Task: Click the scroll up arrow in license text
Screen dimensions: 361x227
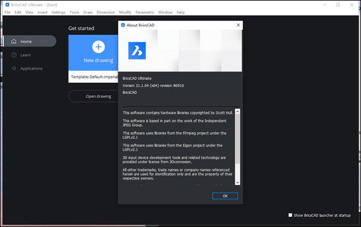Action: click(238, 112)
